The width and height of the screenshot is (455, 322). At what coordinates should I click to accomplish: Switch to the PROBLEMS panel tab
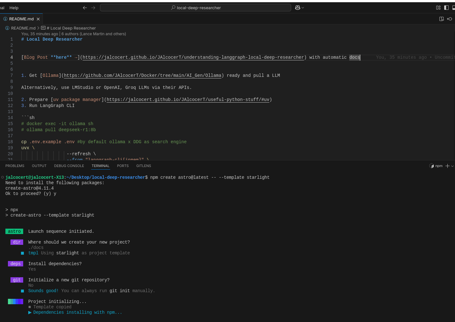(15, 166)
